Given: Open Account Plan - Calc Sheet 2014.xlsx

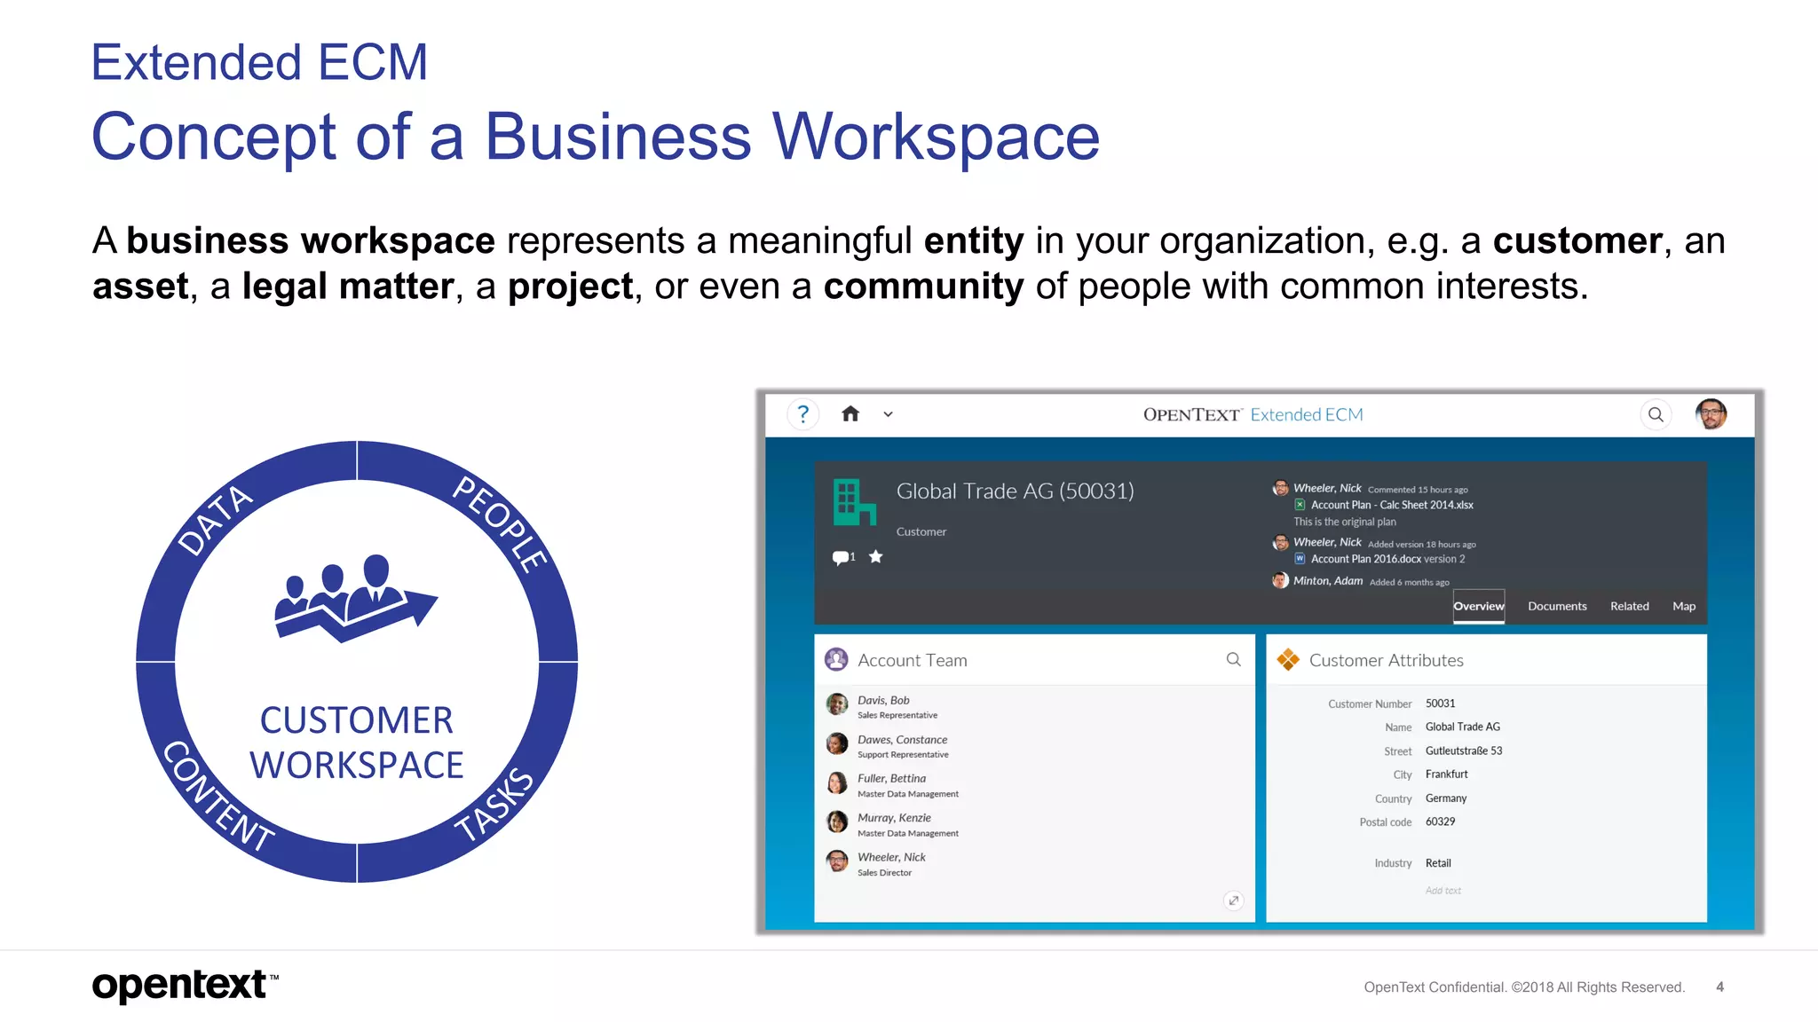Looking at the screenshot, I should pyautogui.click(x=1392, y=505).
